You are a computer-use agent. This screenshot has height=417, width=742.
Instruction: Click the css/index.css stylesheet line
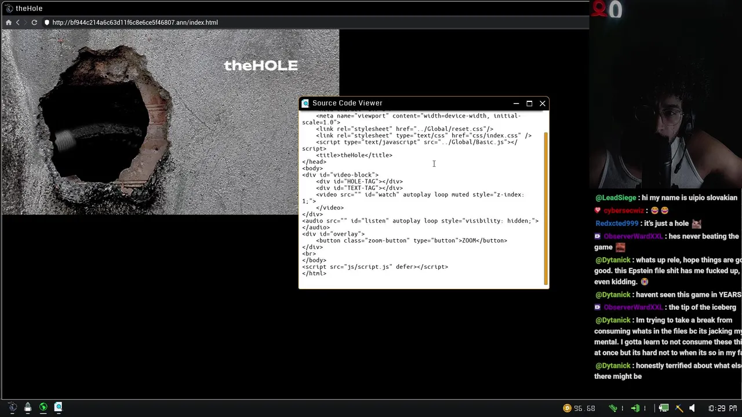point(424,136)
